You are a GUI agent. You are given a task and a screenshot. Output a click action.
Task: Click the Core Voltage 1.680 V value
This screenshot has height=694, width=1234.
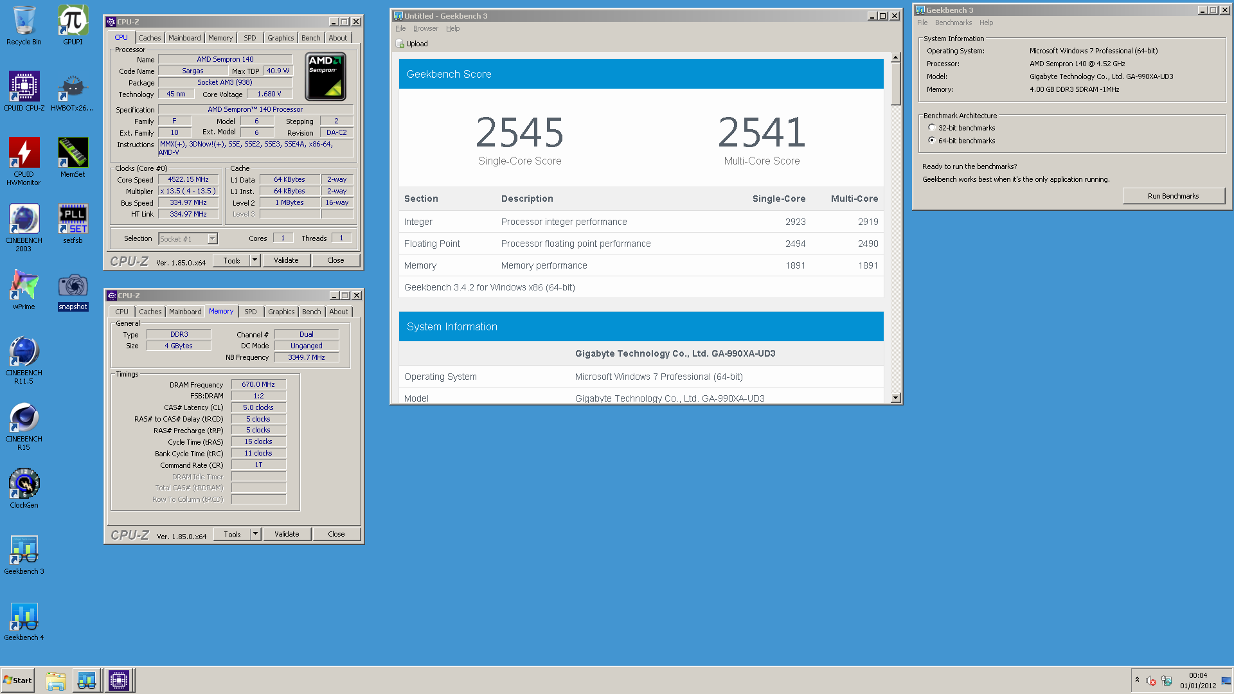(x=269, y=94)
